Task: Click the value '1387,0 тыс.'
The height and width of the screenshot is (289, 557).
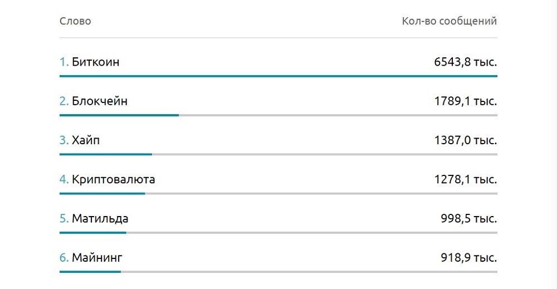Action: coord(465,140)
